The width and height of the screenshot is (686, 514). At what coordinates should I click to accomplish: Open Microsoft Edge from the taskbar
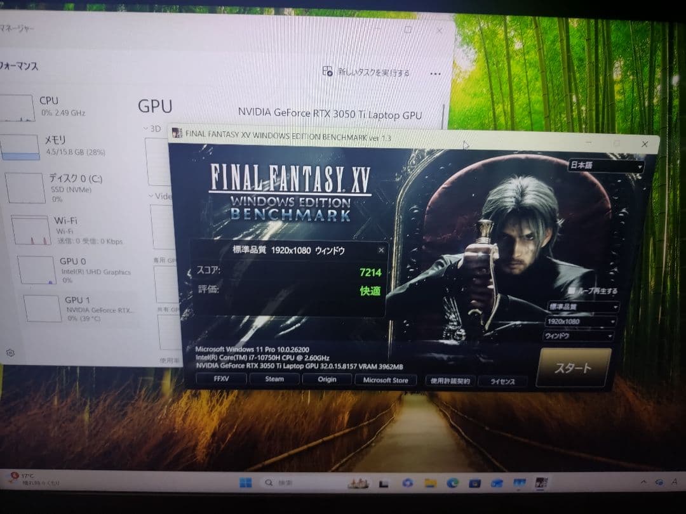(452, 483)
